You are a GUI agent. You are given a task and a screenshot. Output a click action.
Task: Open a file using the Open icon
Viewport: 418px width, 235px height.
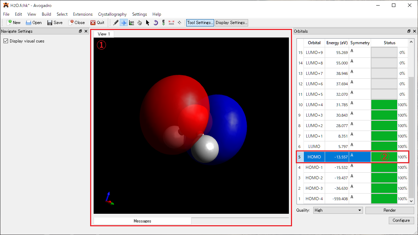pos(34,22)
